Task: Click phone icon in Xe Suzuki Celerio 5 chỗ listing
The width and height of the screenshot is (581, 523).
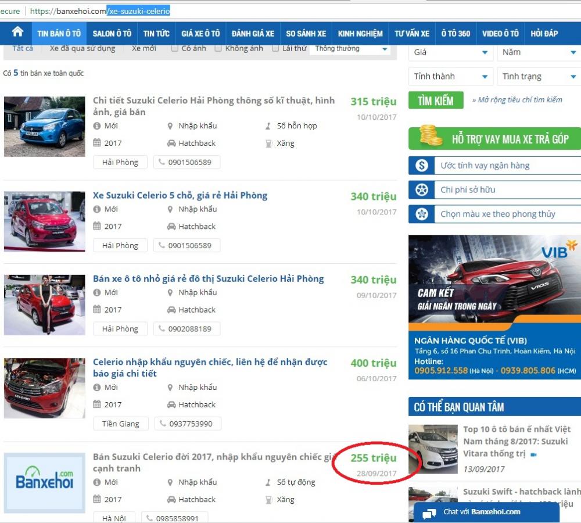Action: point(162,245)
